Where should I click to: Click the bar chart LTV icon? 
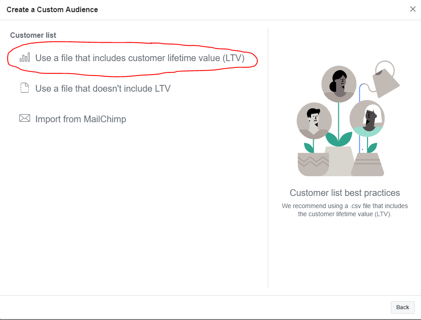click(x=25, y=58)
